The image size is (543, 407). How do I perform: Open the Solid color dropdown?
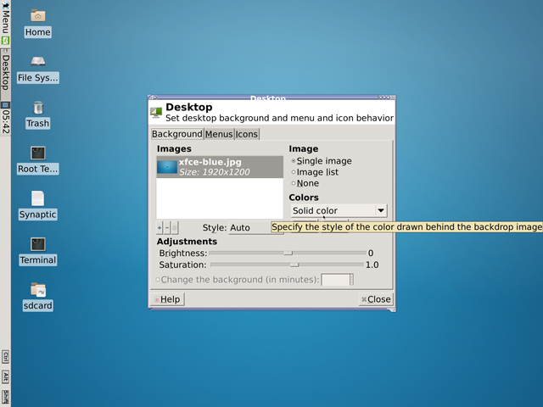339,210
